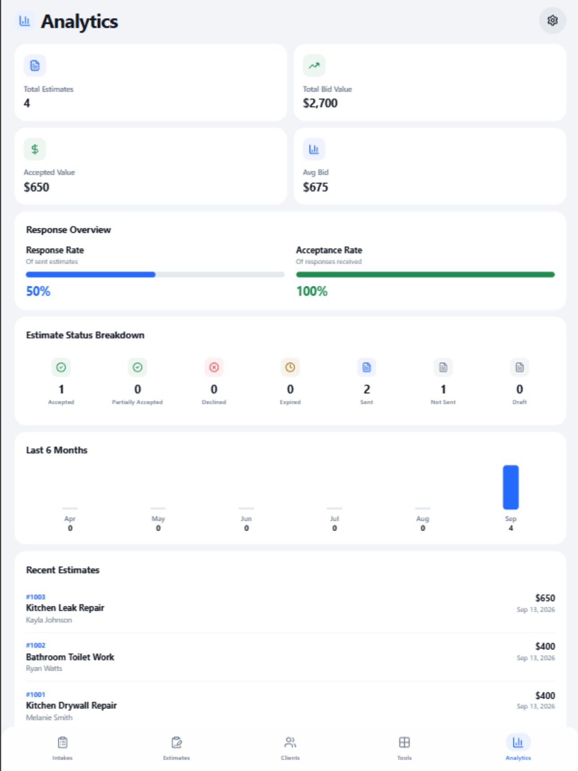Open settings via the gear icon

[552, 21]
